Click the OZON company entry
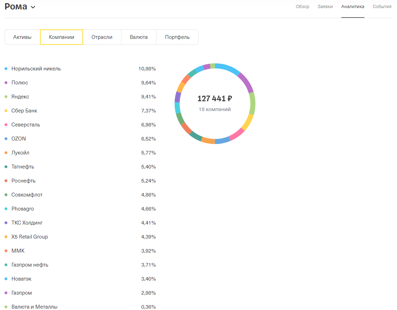Viewport: 397px width, 310px height. (19, 138)
